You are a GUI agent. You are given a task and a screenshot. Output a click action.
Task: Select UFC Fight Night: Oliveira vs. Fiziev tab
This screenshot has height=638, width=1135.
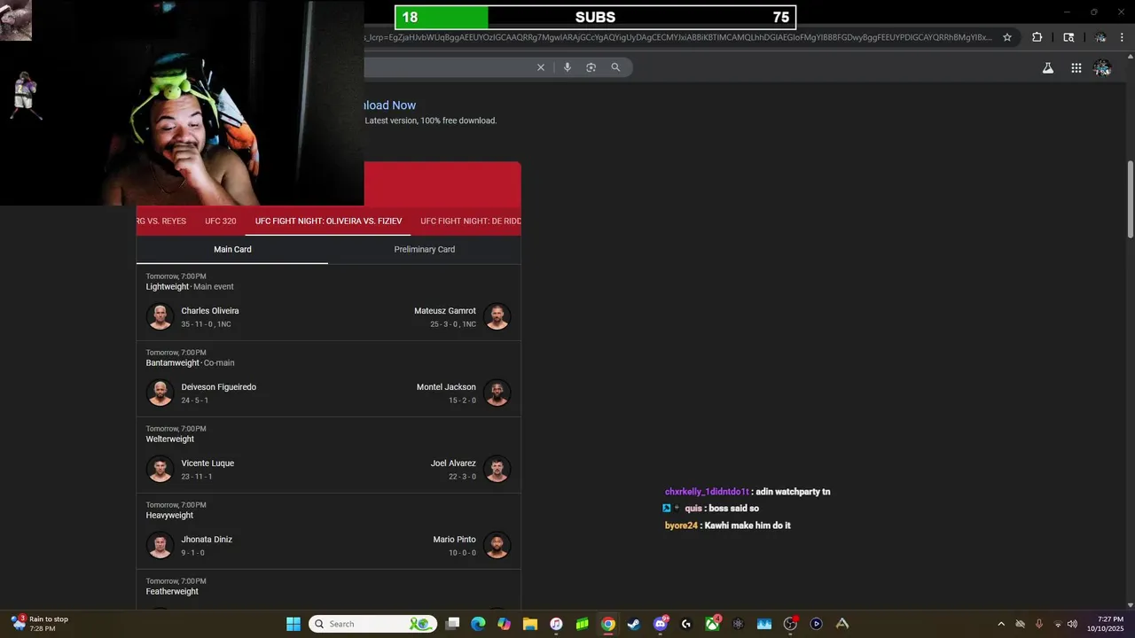(x=329, y=222)
